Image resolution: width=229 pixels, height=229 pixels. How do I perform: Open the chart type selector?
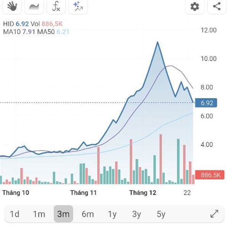pyautogui.click(x=34, y=6)
